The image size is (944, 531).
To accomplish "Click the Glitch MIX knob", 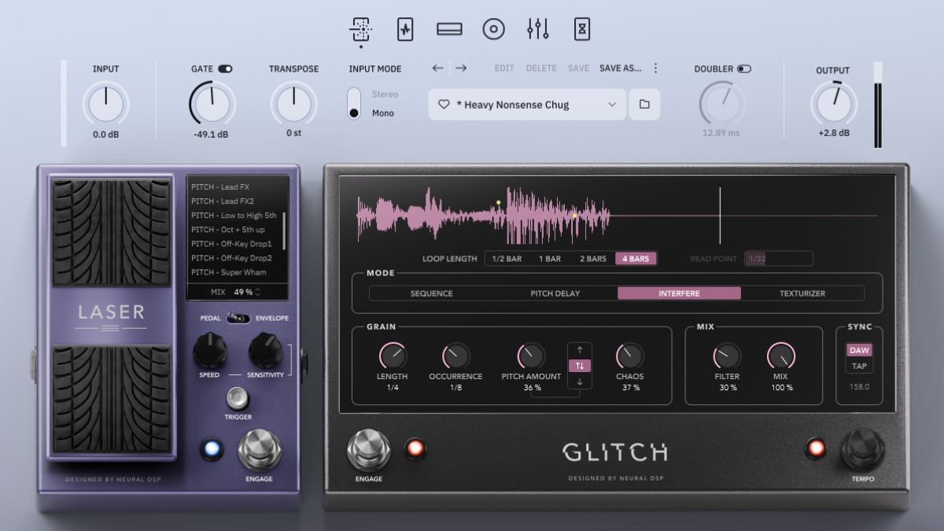I will click(x=780, y=356).
